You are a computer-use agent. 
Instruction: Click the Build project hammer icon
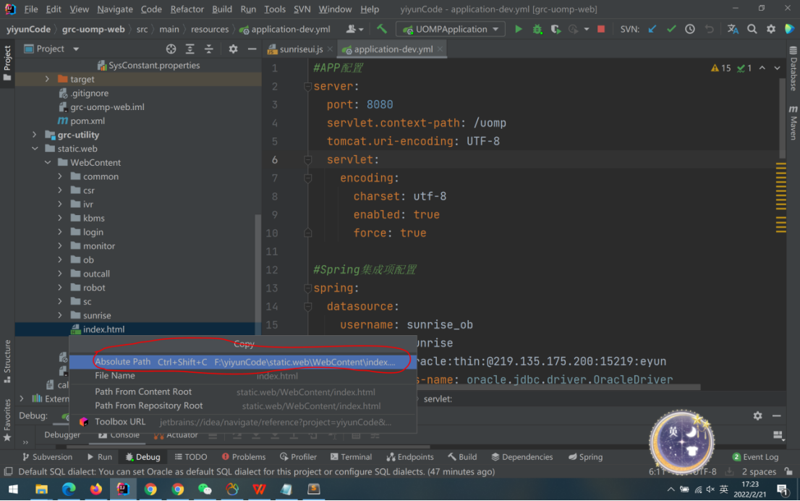click(382, 30)
